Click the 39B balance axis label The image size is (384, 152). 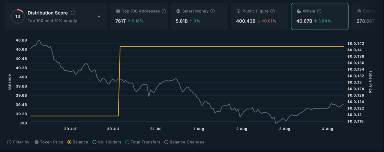[24, 123]
